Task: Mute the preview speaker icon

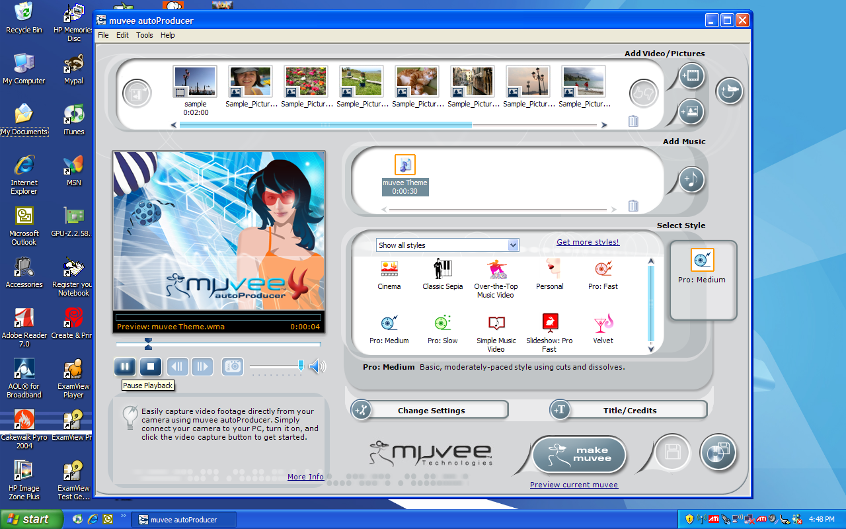Action: pos(318,366)
